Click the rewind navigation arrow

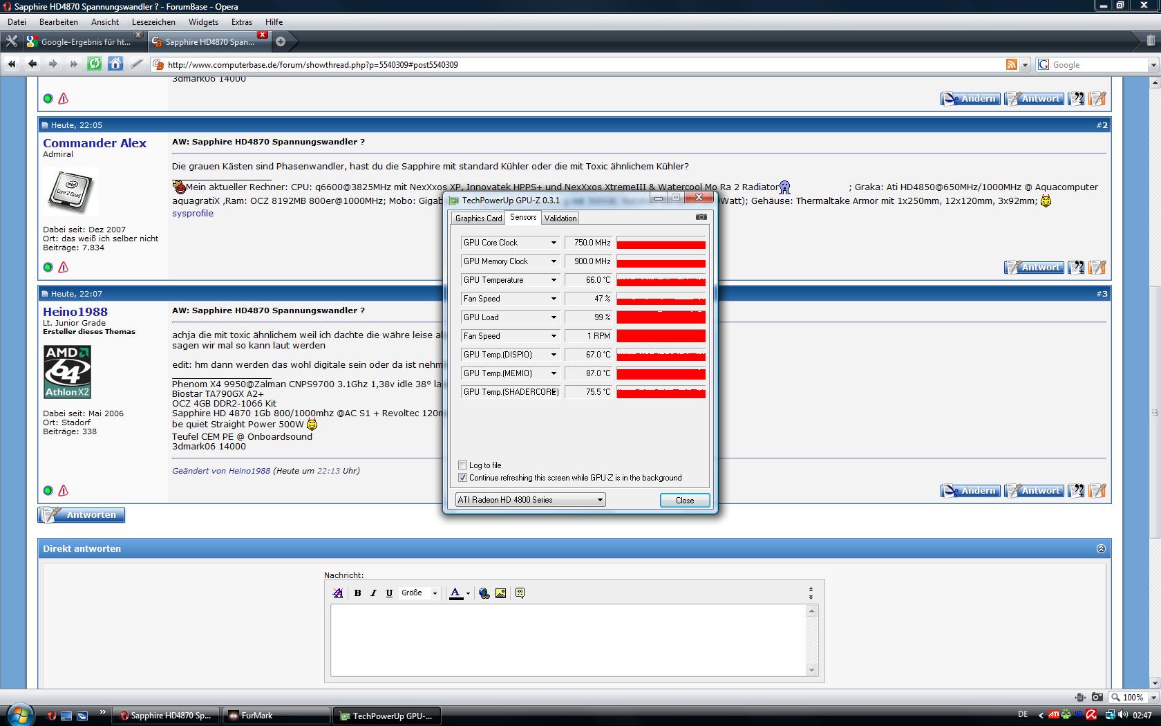[x=12, y=64]
